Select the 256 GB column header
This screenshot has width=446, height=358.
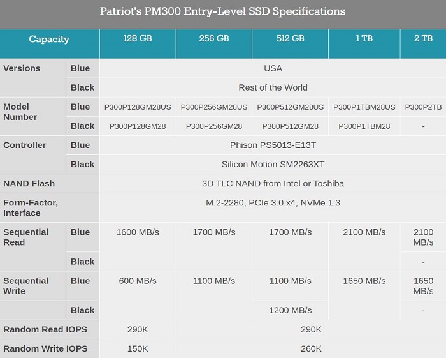click(214, 39)
